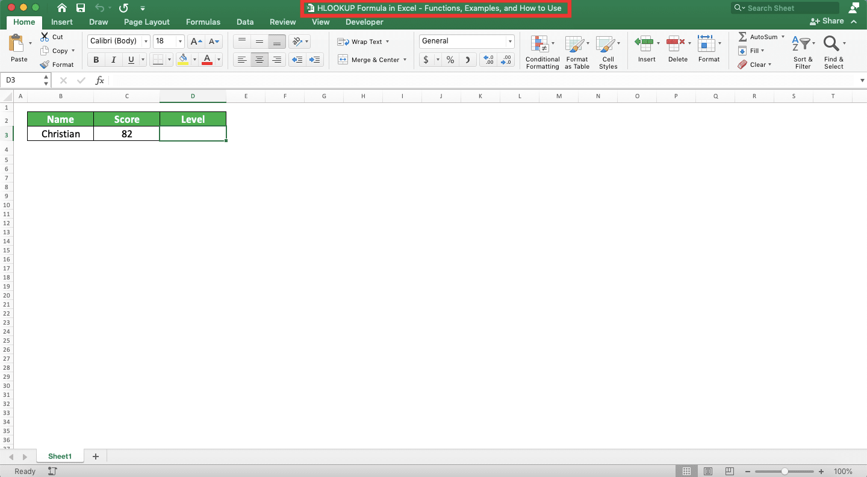Increase font size with large A
Image resolution: width=867 pixels, height=477 pixels.
tap(196, 42)
